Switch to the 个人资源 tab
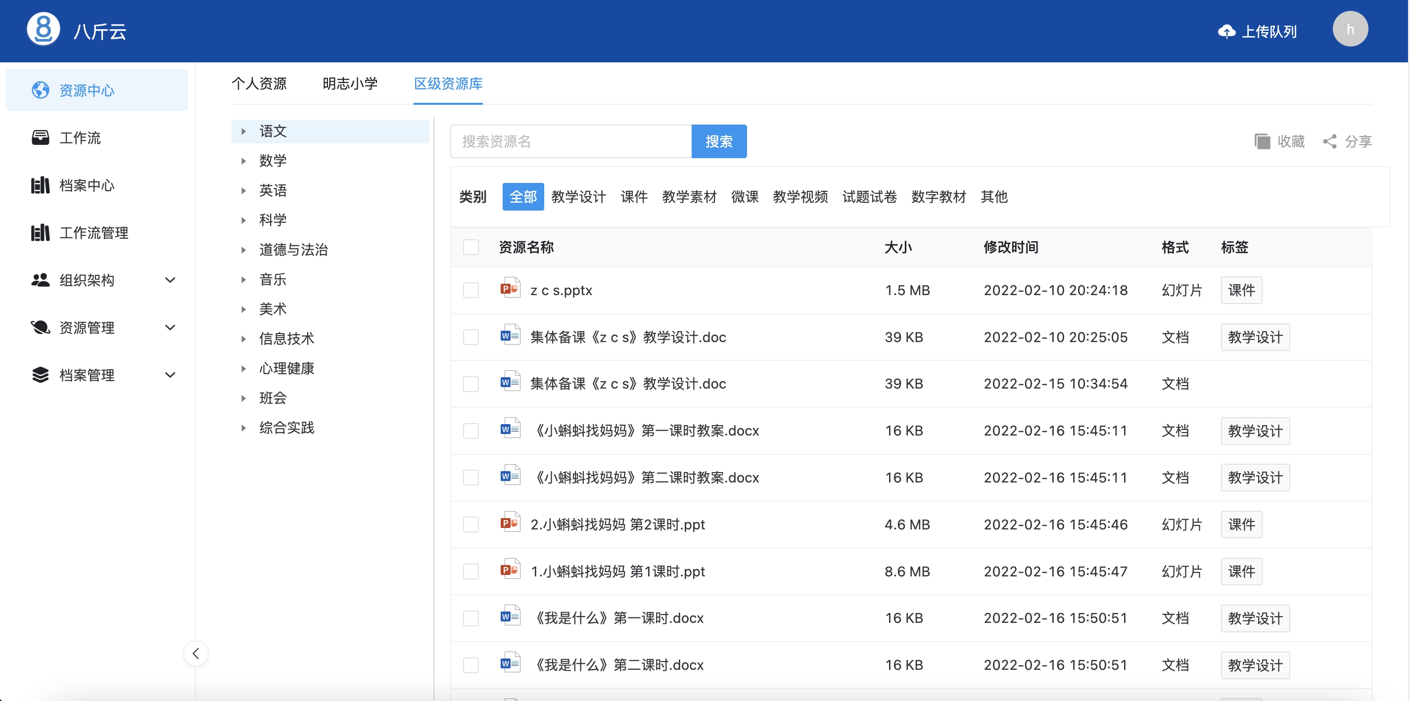This screenshot has height=701, width=1410. [259, 84]
